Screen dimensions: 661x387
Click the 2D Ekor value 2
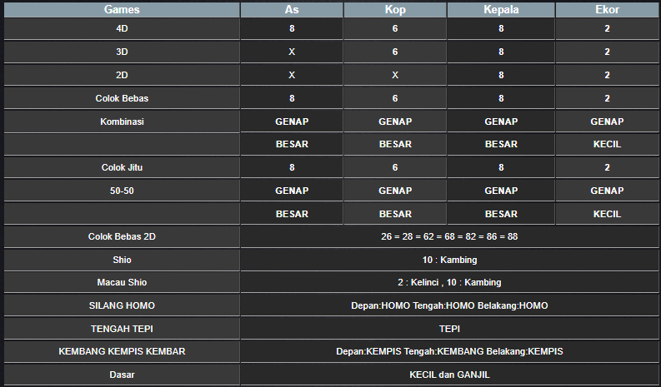(607, 75)
